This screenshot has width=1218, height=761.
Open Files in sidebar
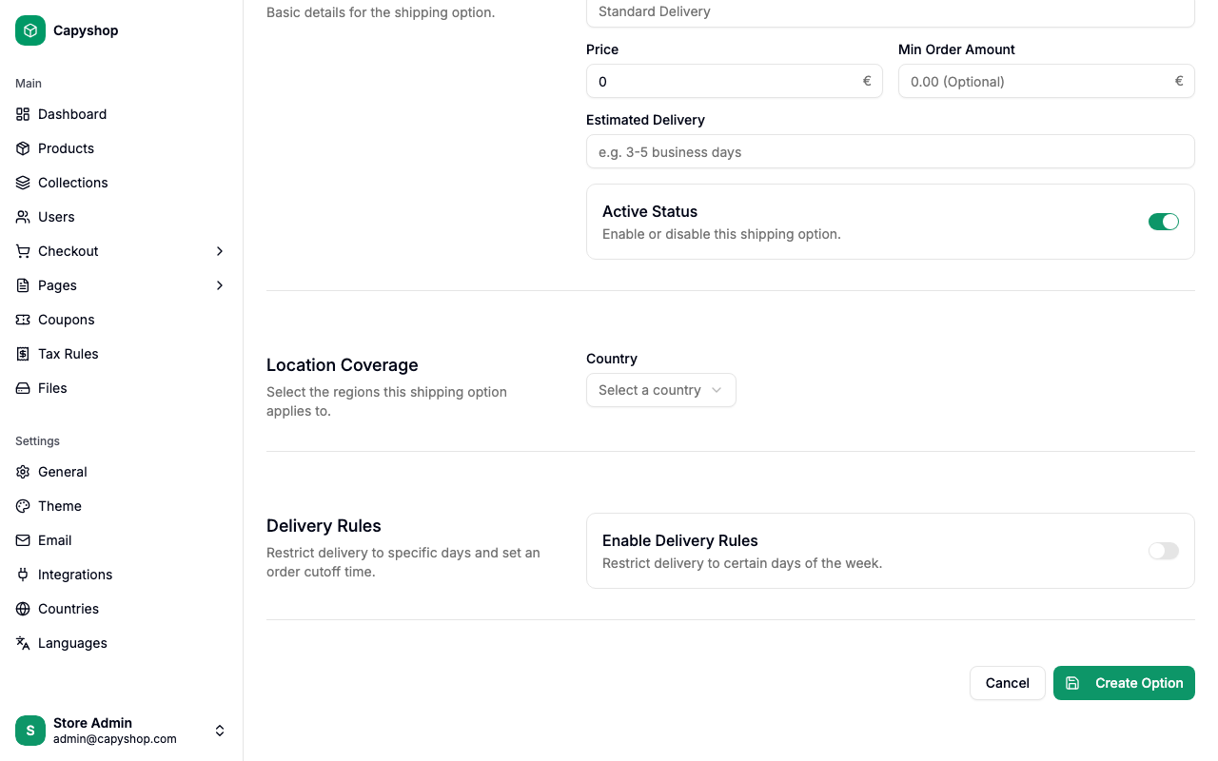(x=122, y=388)
